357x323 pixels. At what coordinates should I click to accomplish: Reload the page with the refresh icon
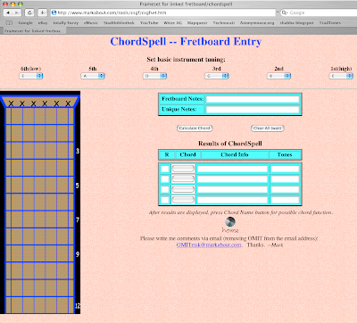(29, 12)
